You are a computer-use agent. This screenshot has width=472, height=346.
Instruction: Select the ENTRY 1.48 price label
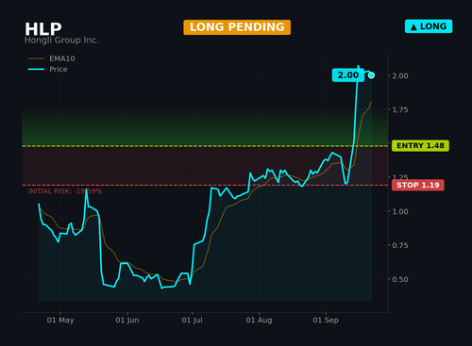pos(420,146)
